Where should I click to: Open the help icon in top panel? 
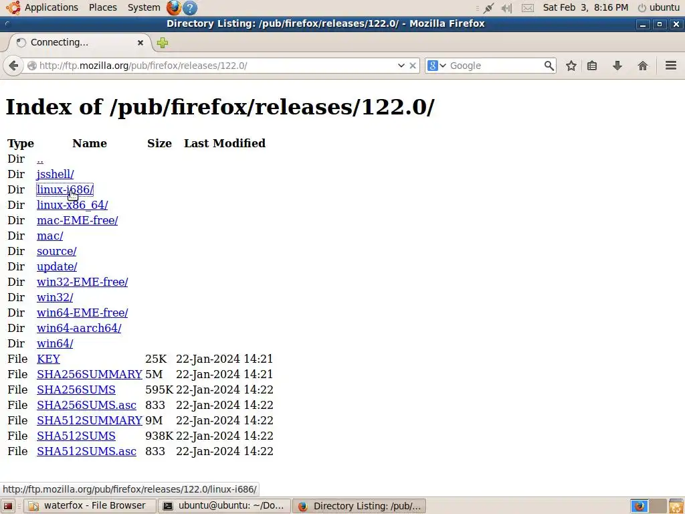[189, 8]
